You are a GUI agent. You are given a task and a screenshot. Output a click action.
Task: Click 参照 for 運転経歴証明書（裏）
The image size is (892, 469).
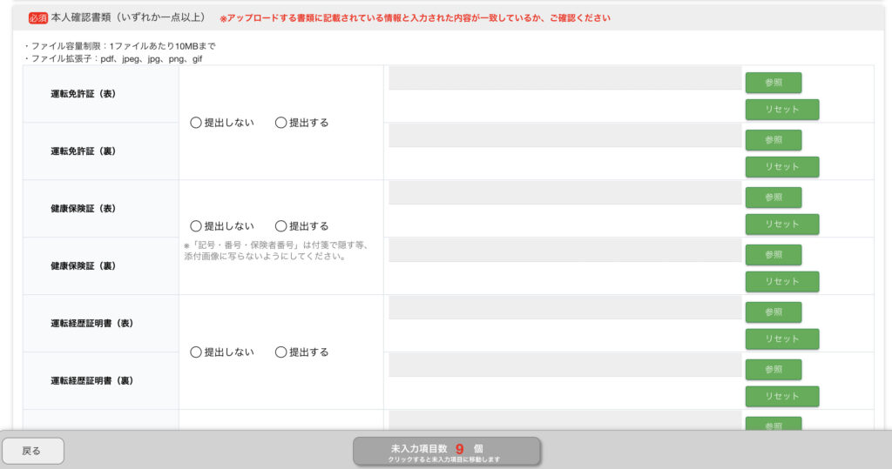[773, 370]
